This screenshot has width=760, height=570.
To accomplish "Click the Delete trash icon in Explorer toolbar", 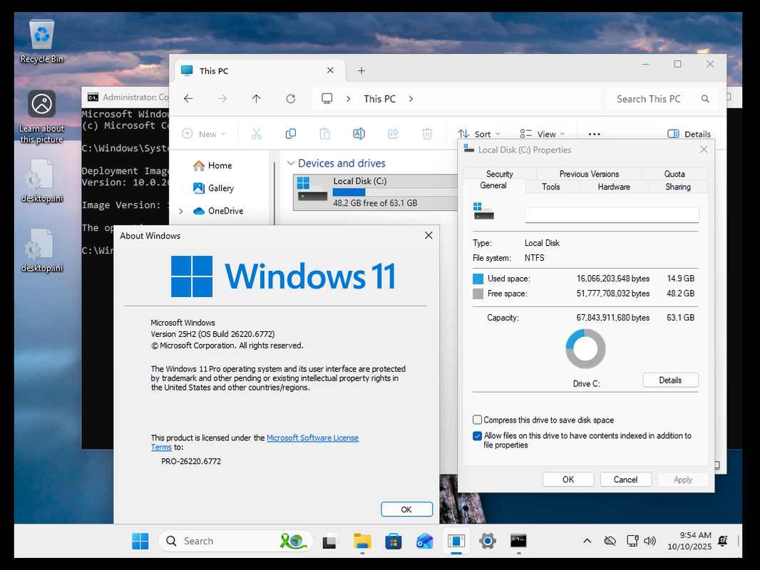I will [x=427, y=134].
